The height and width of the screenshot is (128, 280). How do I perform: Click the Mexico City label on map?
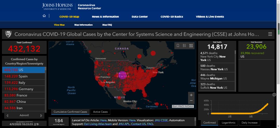130,101
